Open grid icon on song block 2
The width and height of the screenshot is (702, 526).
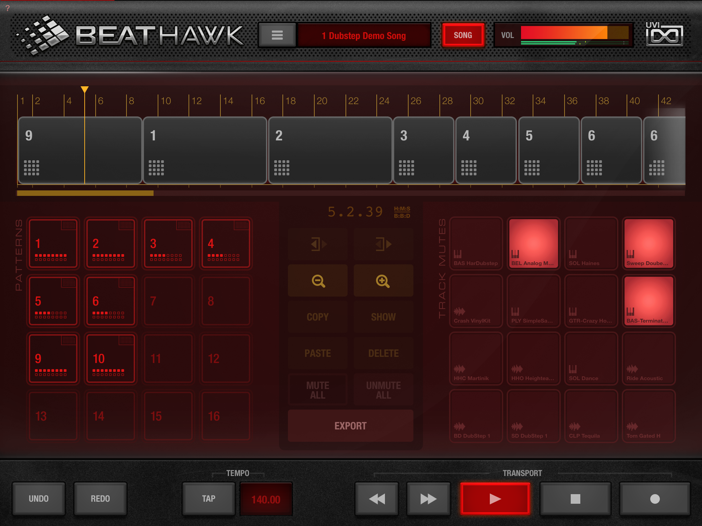coord(282,168)
